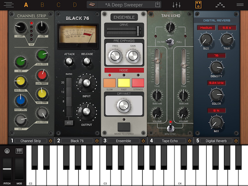Click the Channel Strip Comp knob

click(21, 28)
